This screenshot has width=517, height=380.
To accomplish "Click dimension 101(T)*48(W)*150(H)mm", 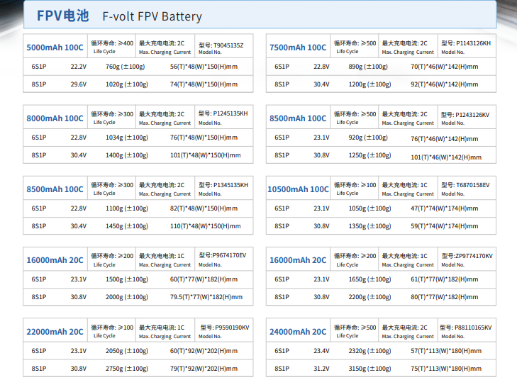I will point(206,155).
